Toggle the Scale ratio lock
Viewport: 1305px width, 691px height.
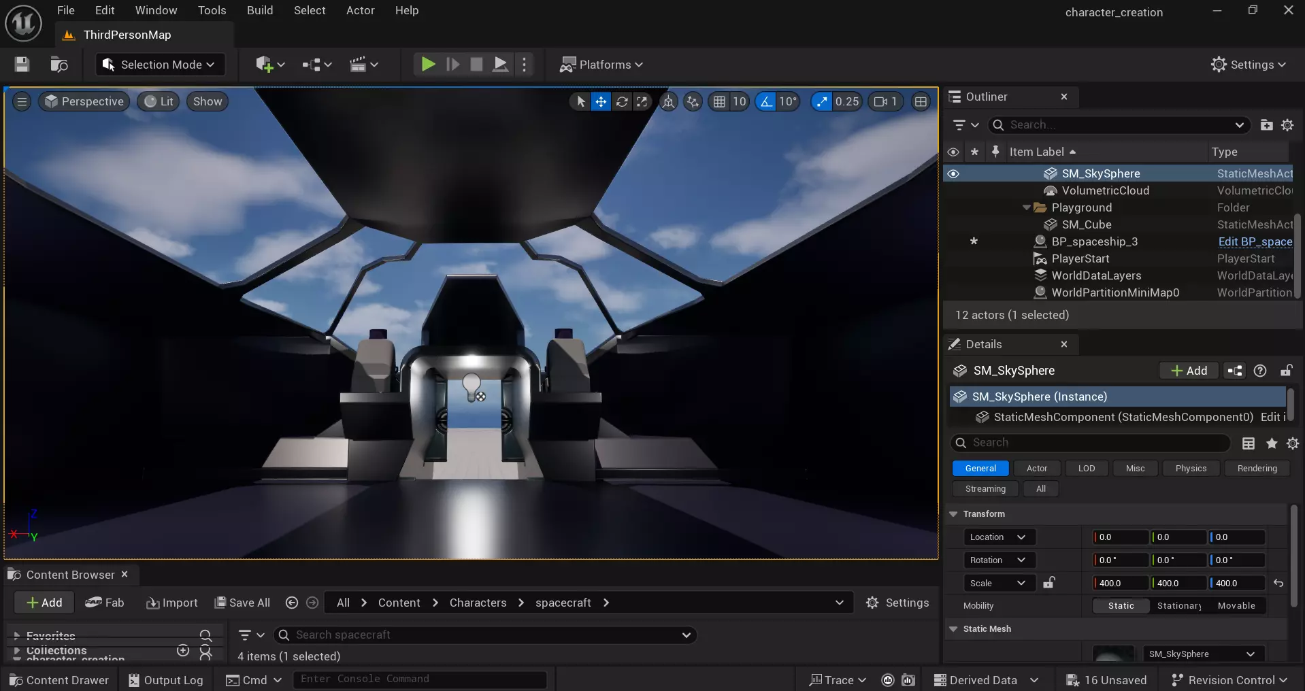(x=1049, y=583)
